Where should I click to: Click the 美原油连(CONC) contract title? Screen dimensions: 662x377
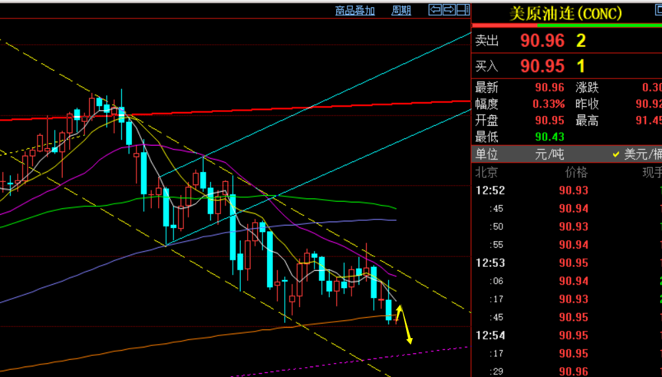click(x=566, y=13)
